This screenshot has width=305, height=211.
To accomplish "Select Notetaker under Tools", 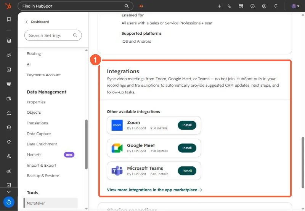I will (x=51, y=203).
